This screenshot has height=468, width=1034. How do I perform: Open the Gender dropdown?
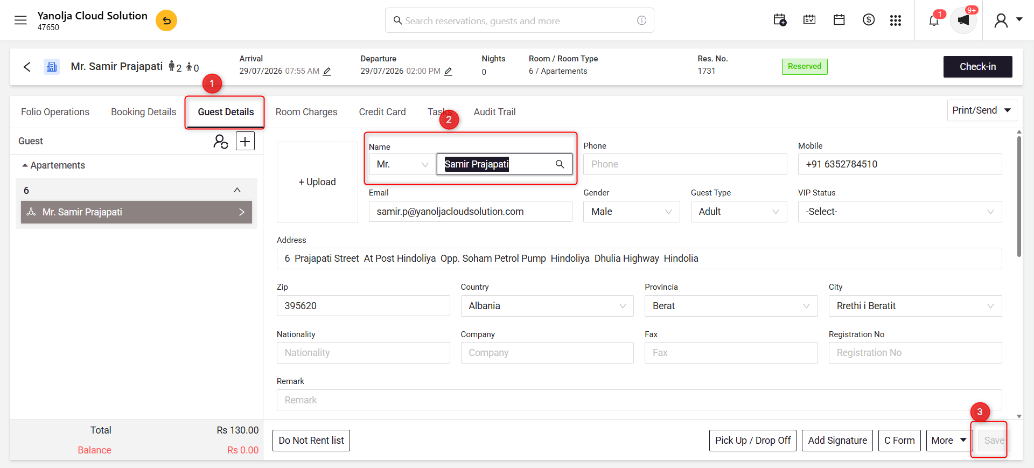pyautogui.click(x=632, y=212)
